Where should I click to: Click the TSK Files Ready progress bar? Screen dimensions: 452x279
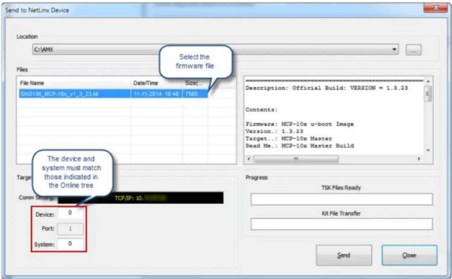click(x=341, y=199)
